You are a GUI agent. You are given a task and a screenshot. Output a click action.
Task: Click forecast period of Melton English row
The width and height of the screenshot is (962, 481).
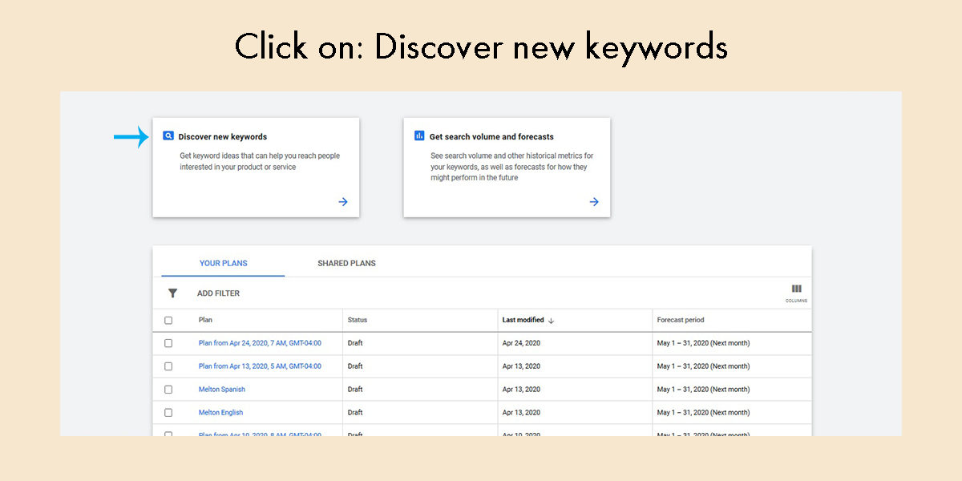click(704, 413)
